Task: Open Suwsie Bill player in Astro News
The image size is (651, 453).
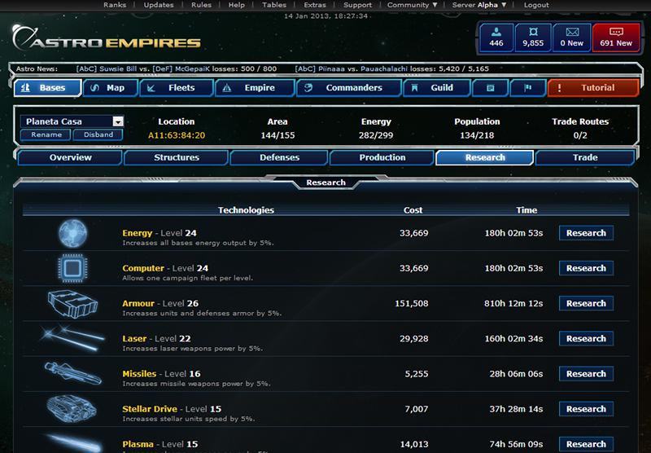Action: point(118,69)
